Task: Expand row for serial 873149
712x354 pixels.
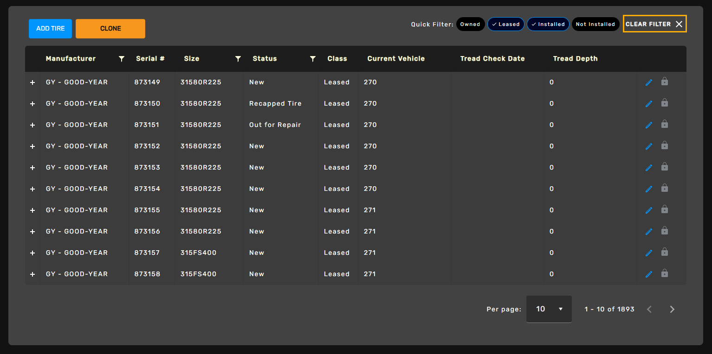Action: click(x=32, y=82)
